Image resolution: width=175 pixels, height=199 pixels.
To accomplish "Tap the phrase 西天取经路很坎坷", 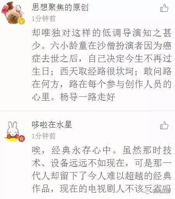I will point(97,72).
